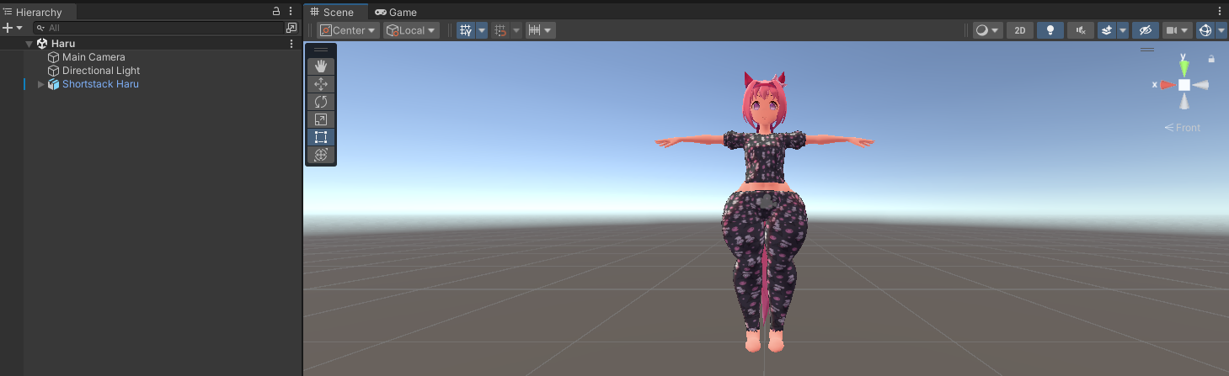Click the plus icon to create object
The height and width of the screenshot is (376, 1229).
[x=8, y=28]
